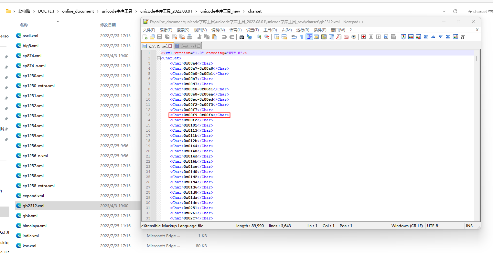This screenshot has height=253, width=493.
Task: Toggle the Monitoring eye icon
Action: (x=354, y=37)
